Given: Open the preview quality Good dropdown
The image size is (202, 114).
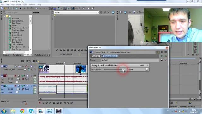Looking at the screenshot, I should coord(140,12).
